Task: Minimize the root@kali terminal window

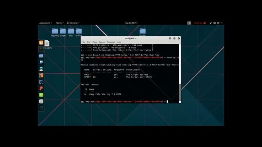Action: (x=170, y=38)
